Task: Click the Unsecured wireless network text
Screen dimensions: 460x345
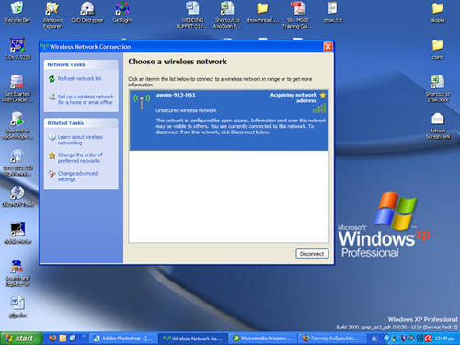Action: (186, 110)
